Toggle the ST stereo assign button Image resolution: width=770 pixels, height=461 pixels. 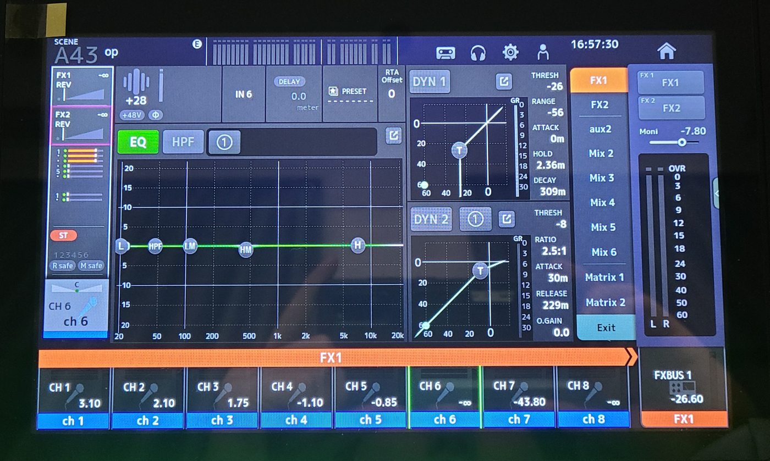point(64,235)
